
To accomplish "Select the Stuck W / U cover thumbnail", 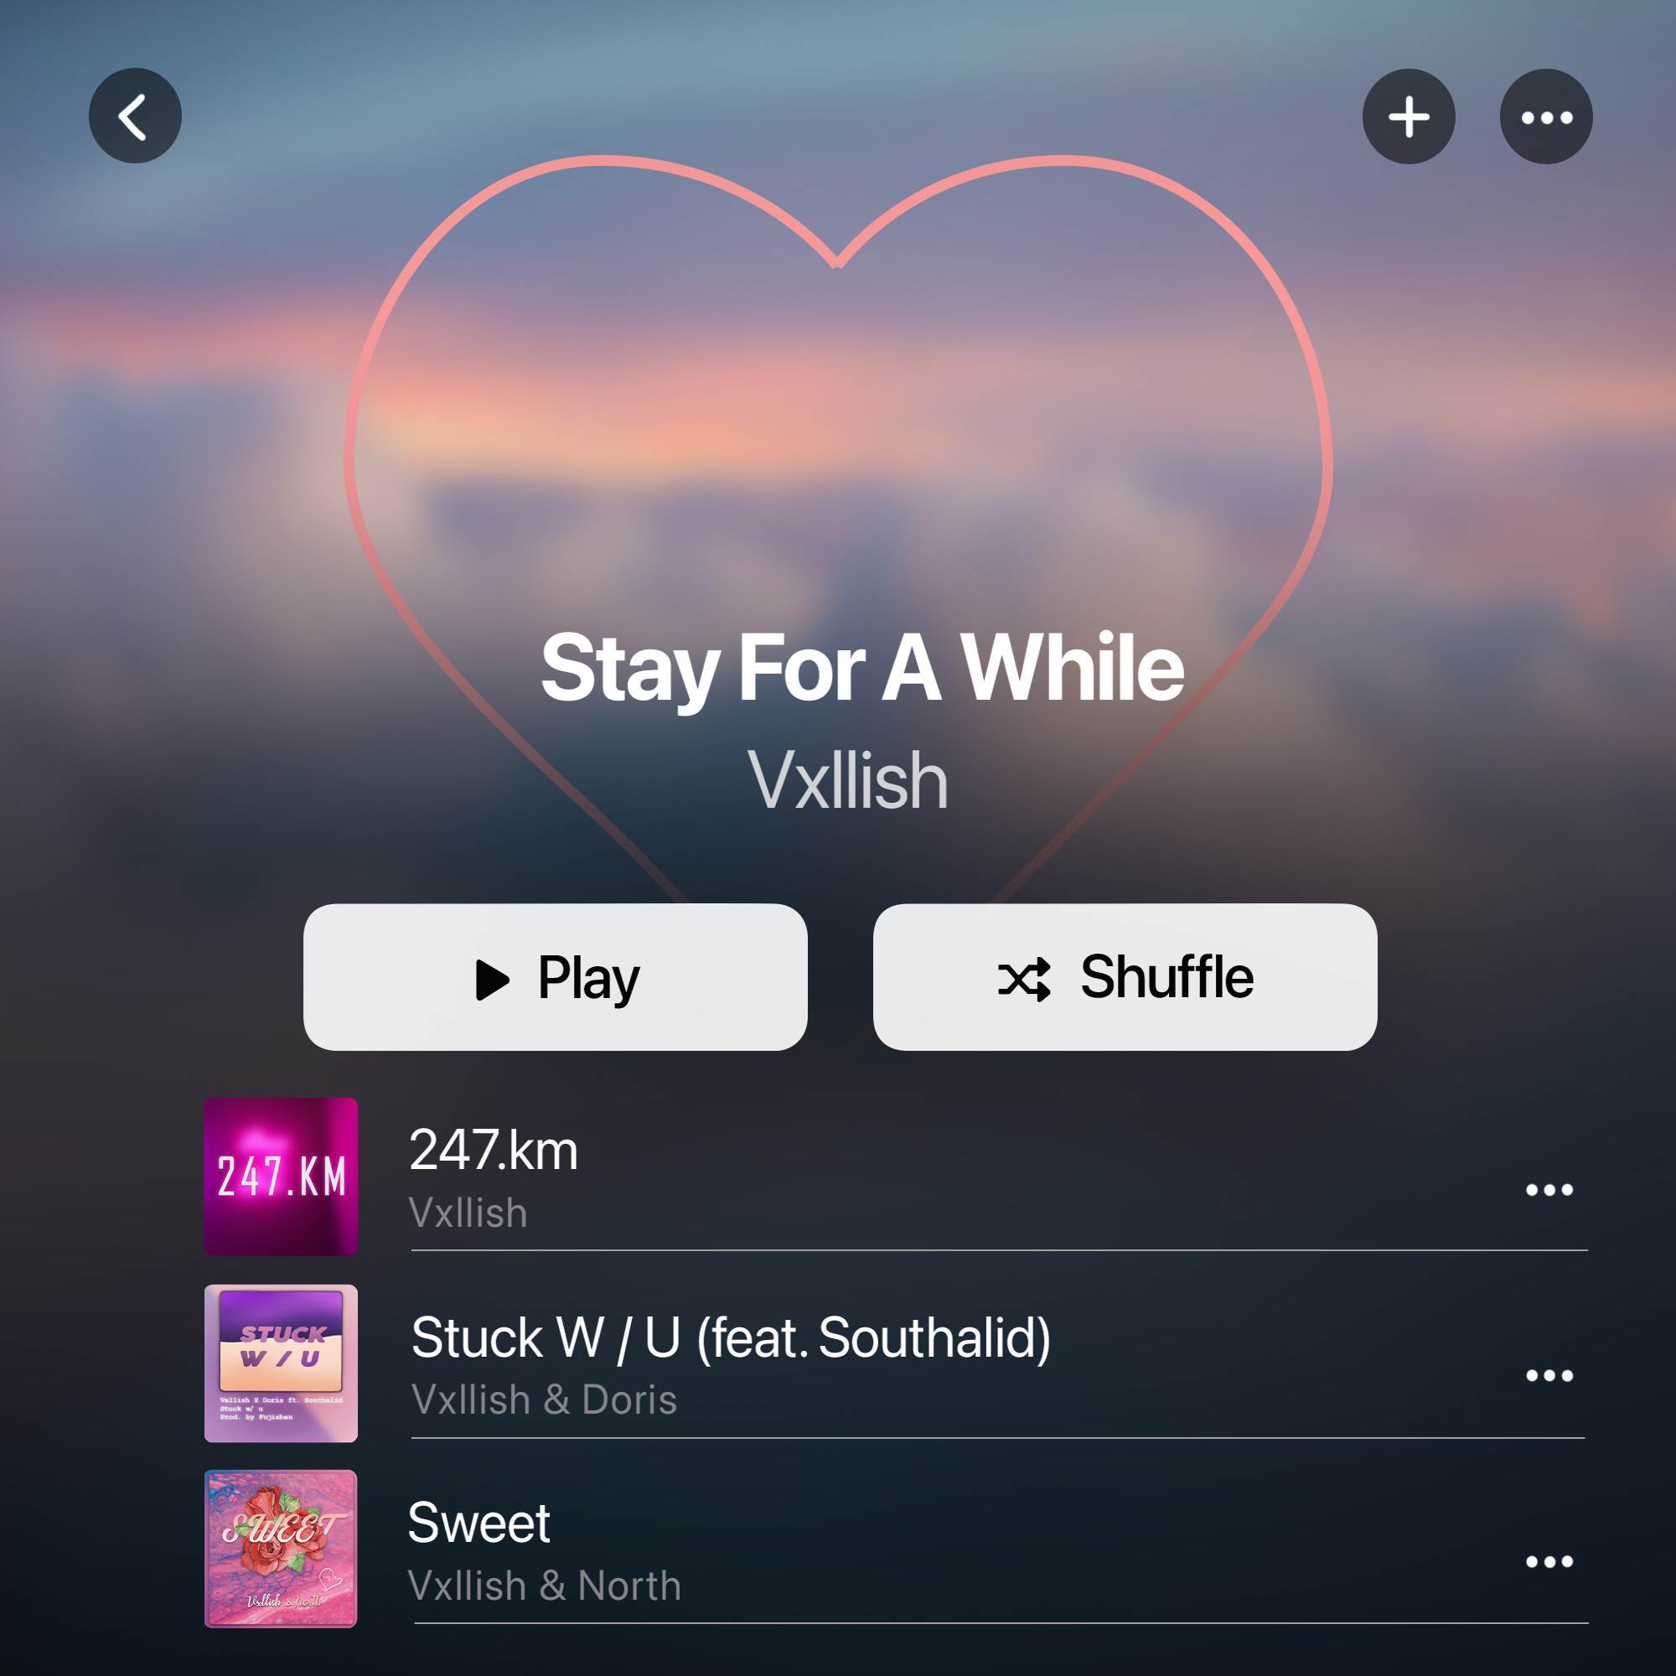I will 281,1363.
